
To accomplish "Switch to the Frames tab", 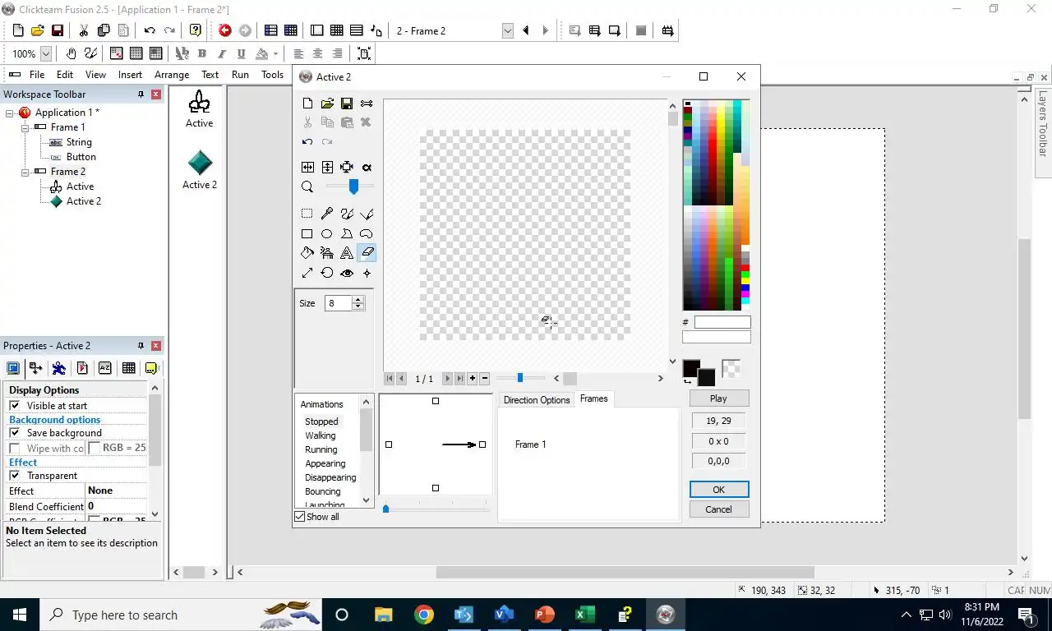I will [594, 398].
